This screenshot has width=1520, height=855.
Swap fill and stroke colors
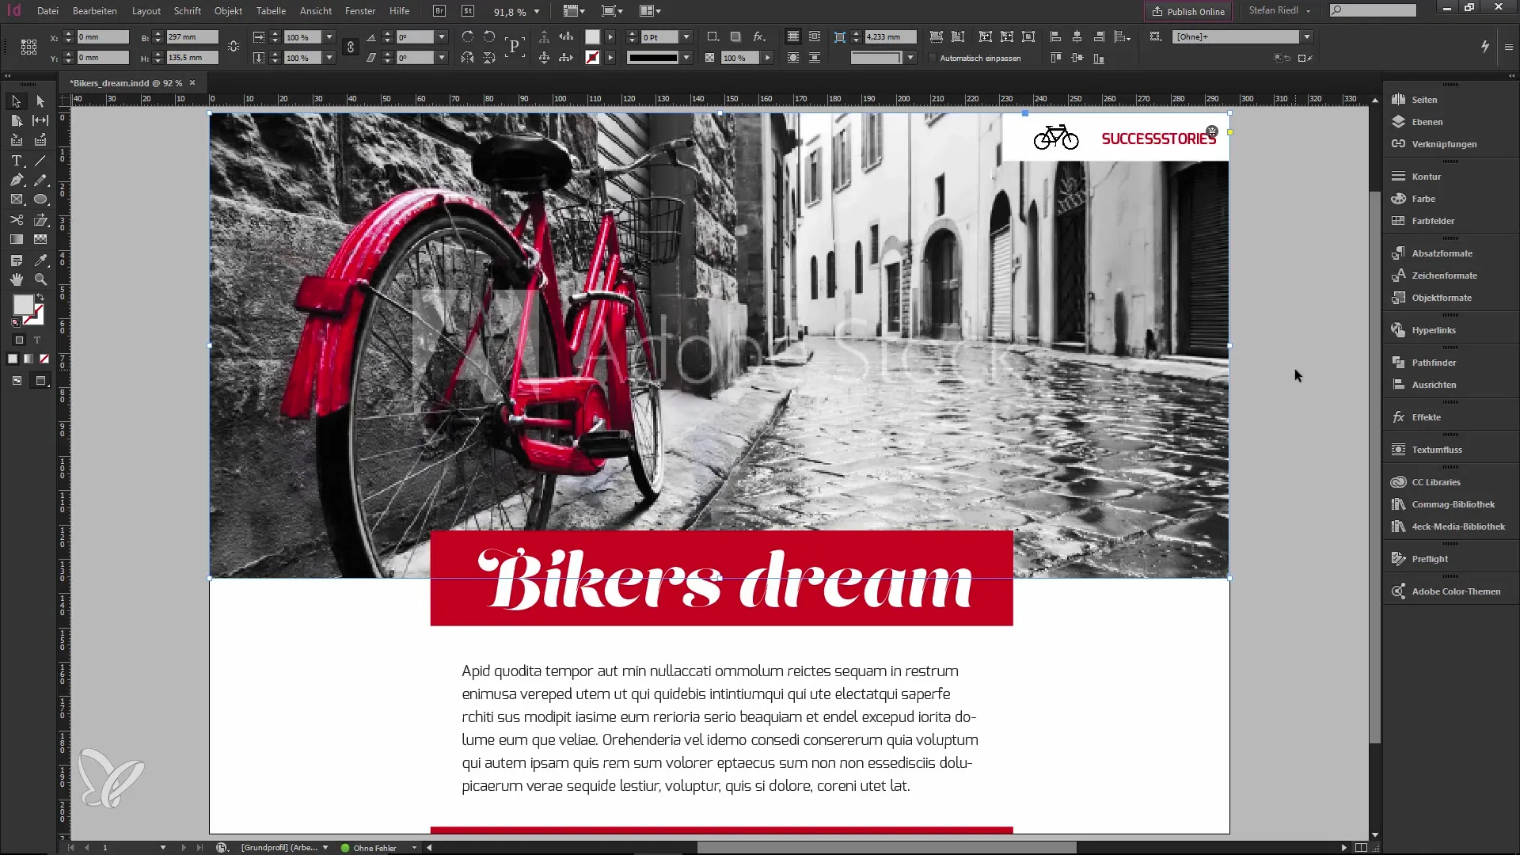41,297
